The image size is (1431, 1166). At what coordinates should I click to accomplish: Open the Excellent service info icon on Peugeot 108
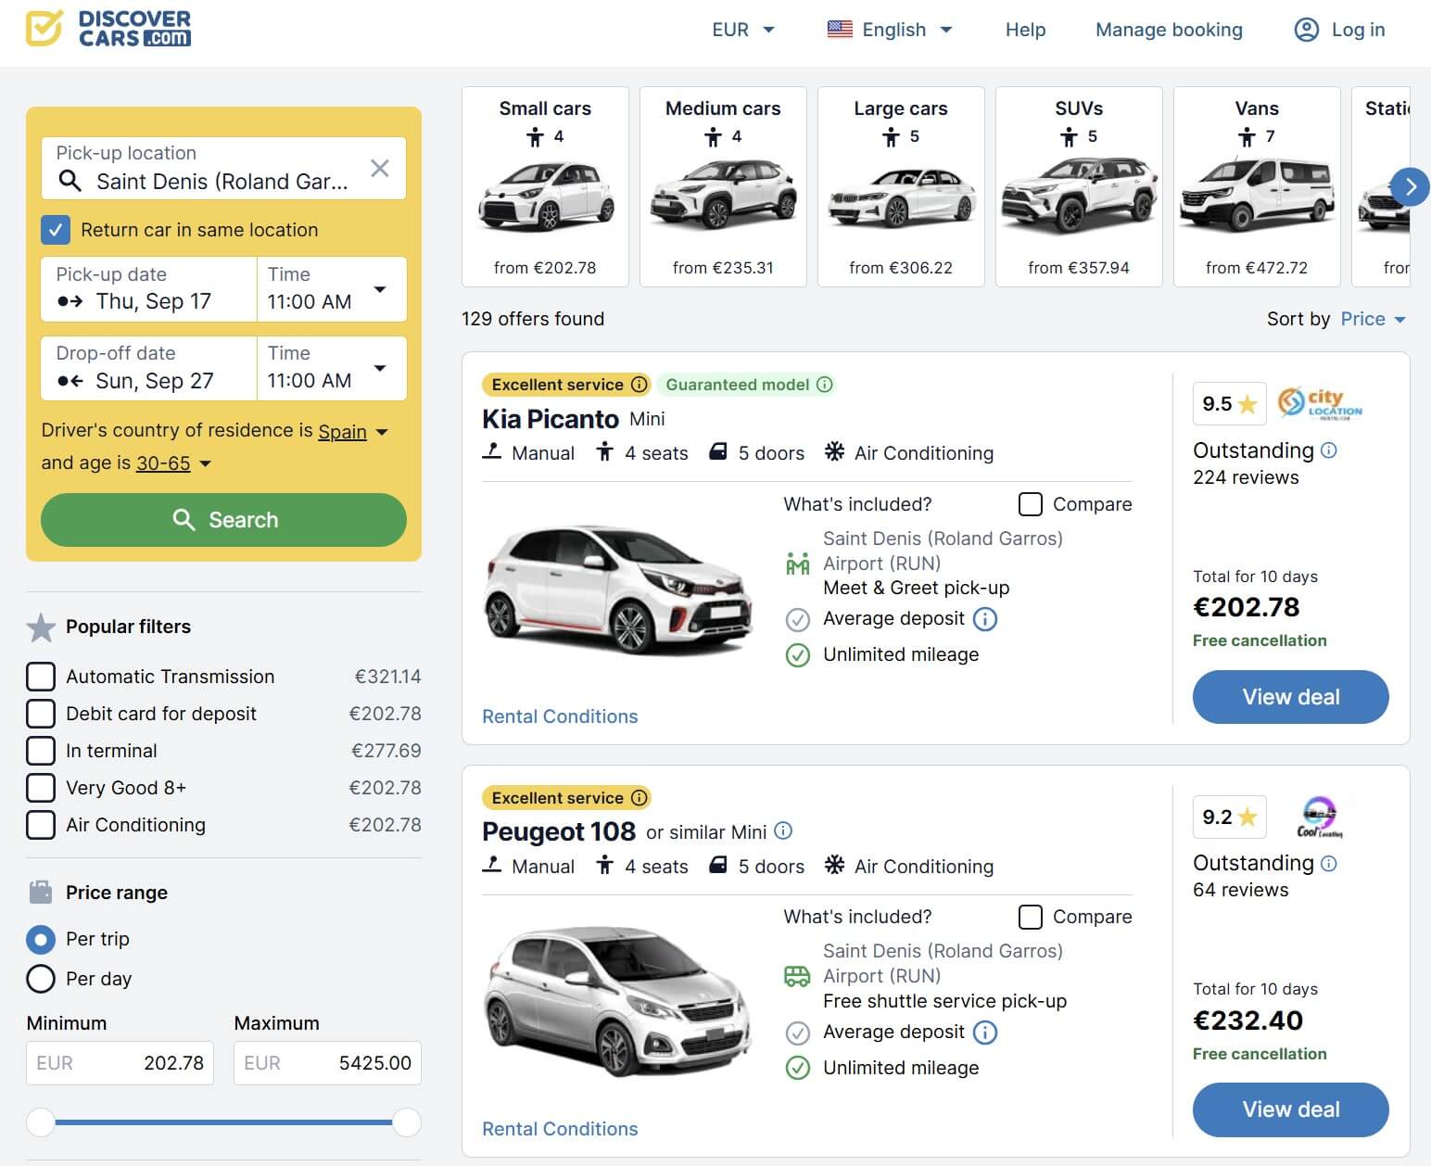[x=639, y=797]
